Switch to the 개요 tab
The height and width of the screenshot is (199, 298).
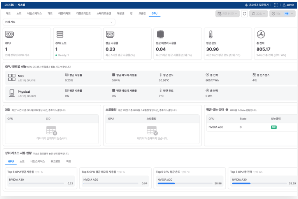8,14
